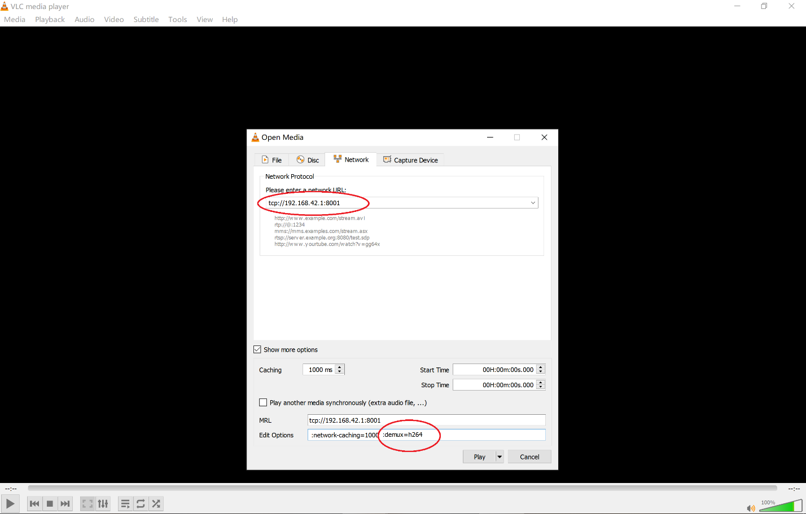Toggle the loop repeat icon

click(141, 503)
